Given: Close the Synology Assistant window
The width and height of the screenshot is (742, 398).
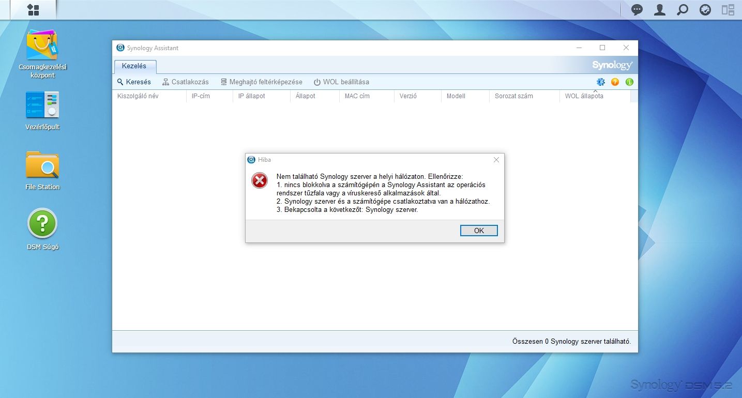Looking at the screenshot, I should [x=626, y=48].
